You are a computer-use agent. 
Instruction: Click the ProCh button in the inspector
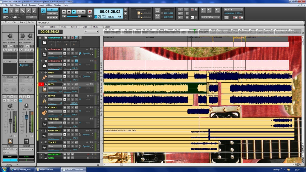click(x=30, y=22)
